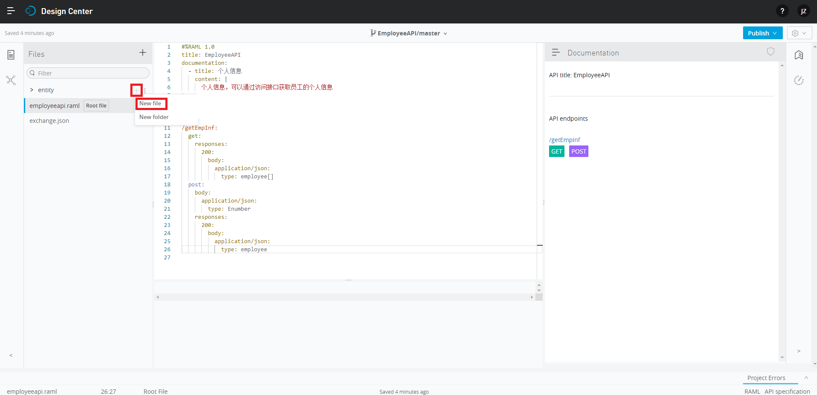Image resolution: width=817 pixels, height=395 pixels.
Task: Click the help question mark icon
Action: pyautogui.click(x=782, y=11)
